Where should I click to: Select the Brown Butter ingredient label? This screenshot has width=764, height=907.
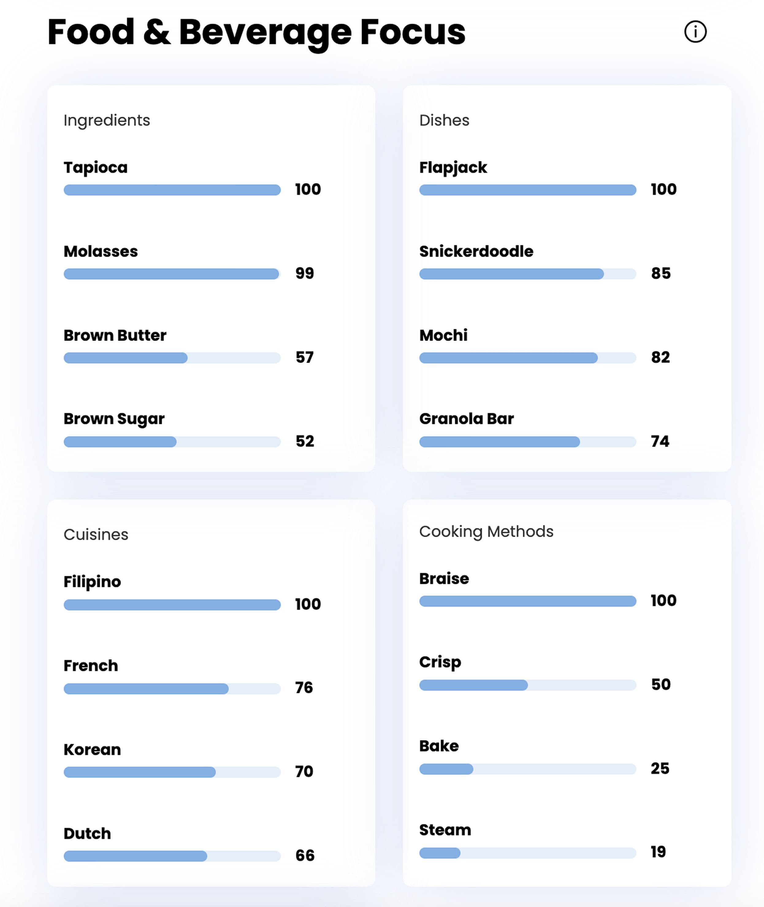(x=115, y=335)
